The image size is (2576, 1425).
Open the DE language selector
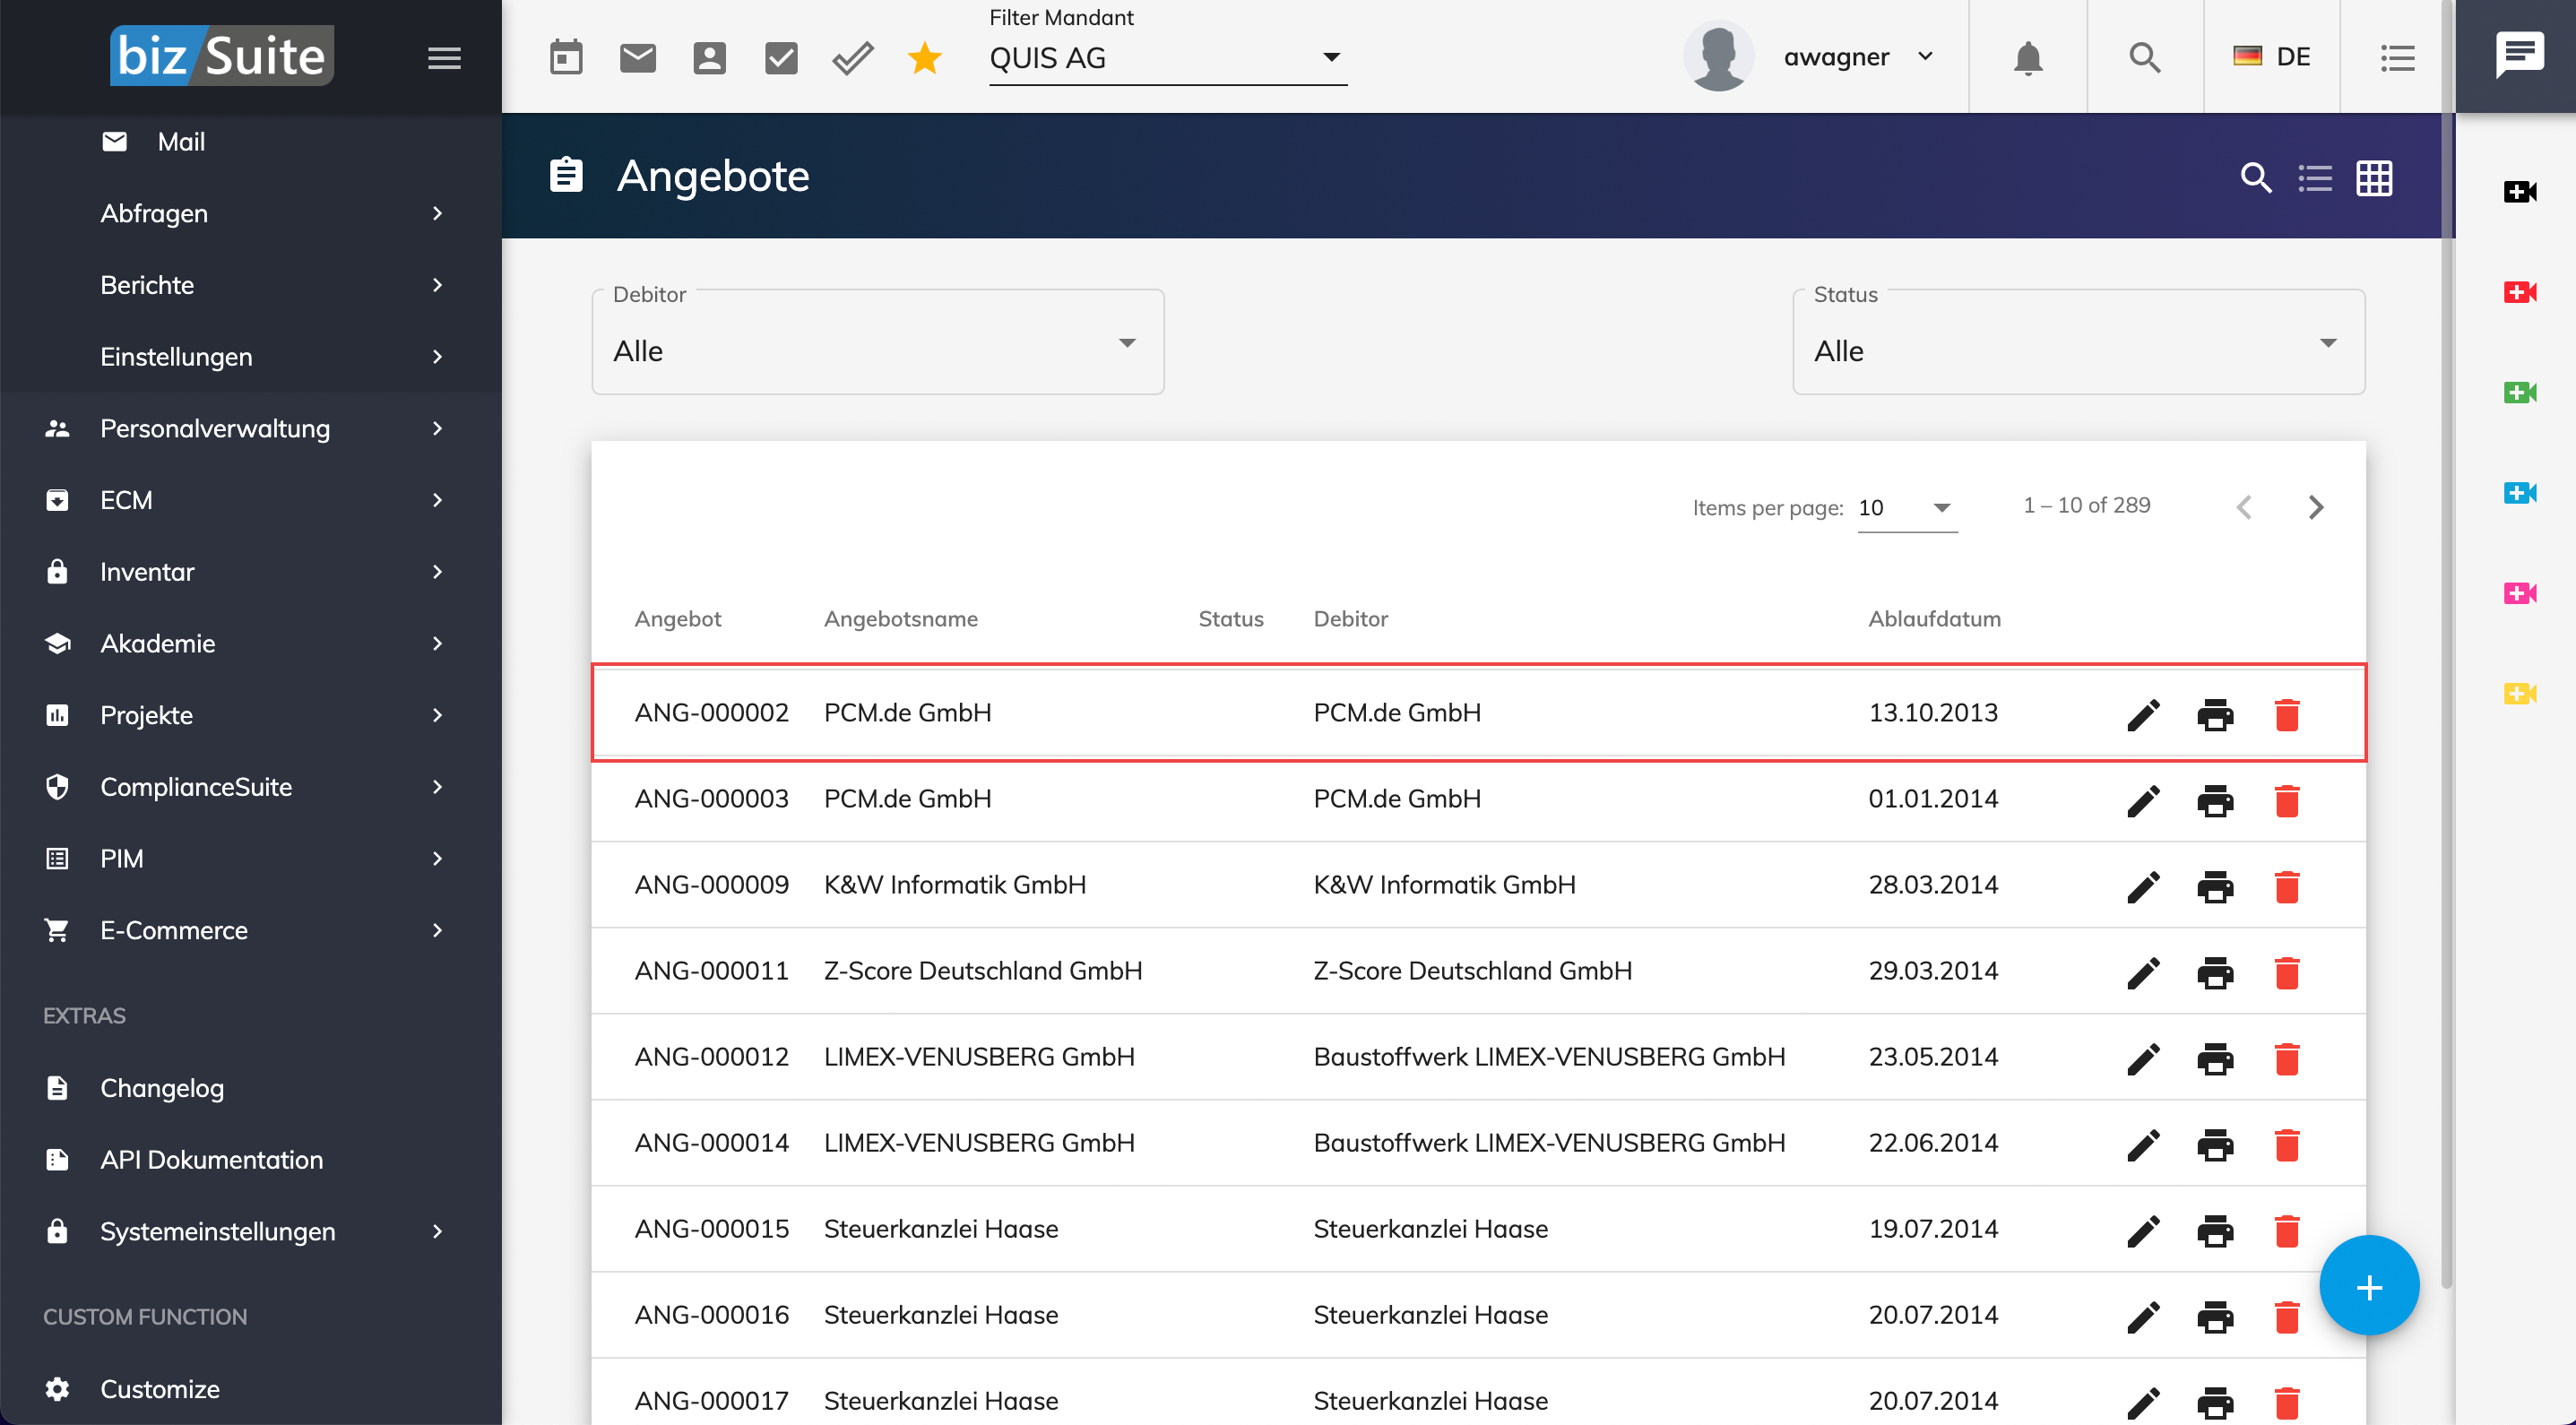point(2272,57)
